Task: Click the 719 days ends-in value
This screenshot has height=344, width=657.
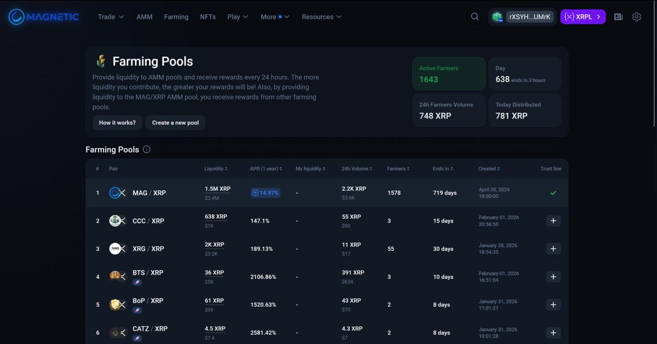Action: click(445, 193)
